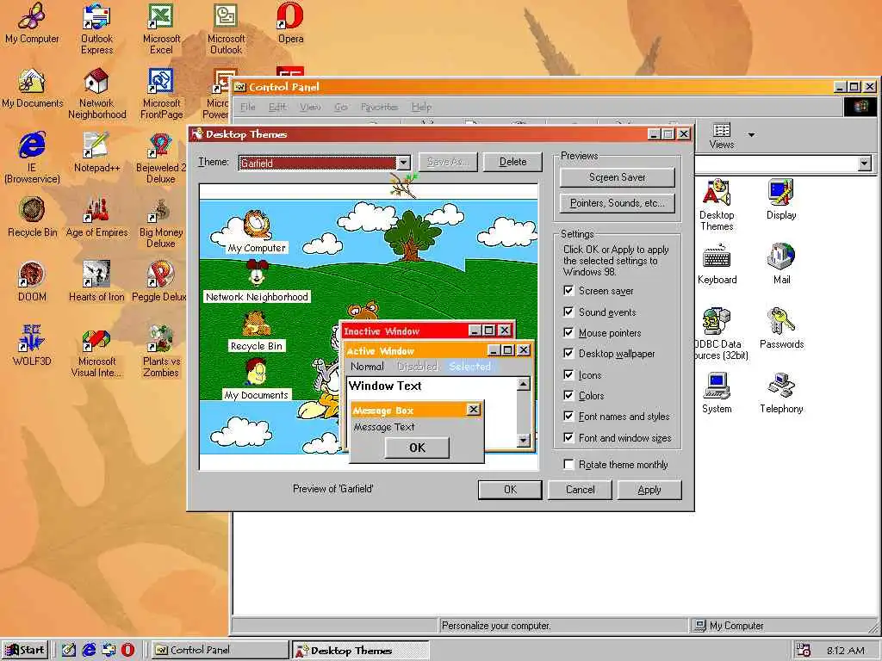Viewport: 882px width, 661px height.
Task: Open Edit menu in Control Panel
Action: click(x=276, y=107)
